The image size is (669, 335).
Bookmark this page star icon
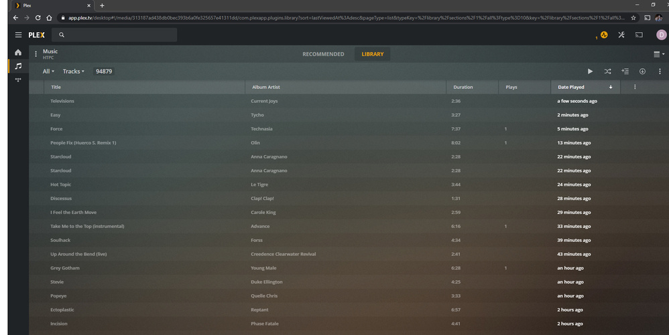[633, 17]
